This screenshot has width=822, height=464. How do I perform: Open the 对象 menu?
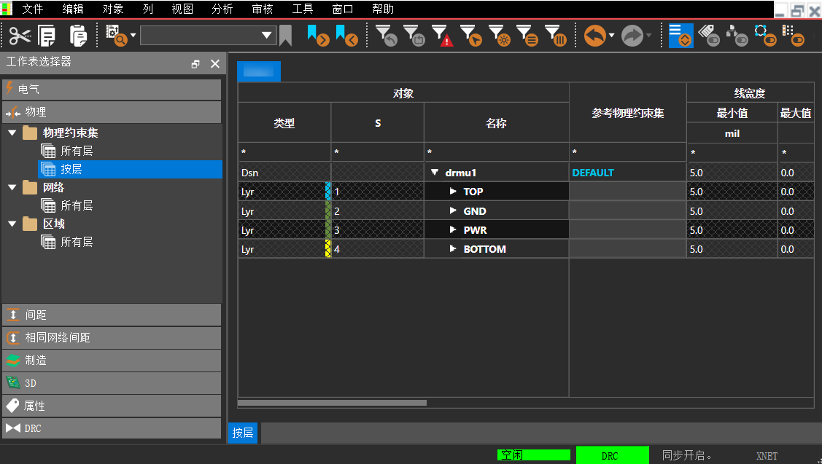pyautogui.click(x=113, y=9)
